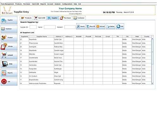Click the Update supplier button
The image size is (158, 121).
coord(111,26)
